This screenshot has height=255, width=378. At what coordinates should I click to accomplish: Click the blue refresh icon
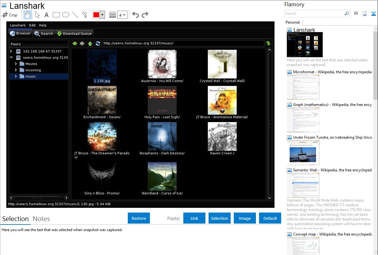tap(97, 43)
